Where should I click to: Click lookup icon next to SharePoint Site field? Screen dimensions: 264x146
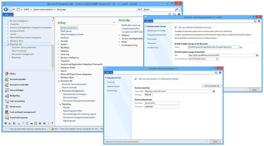(x=257, y=55)
